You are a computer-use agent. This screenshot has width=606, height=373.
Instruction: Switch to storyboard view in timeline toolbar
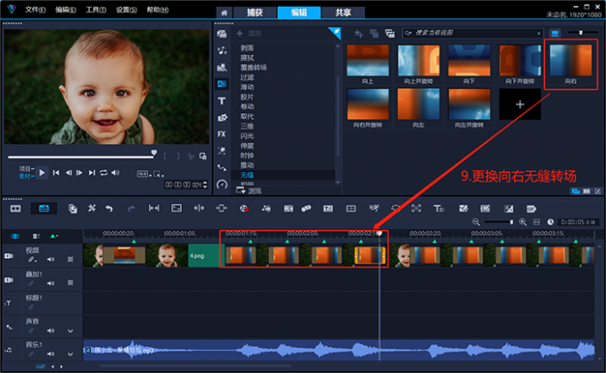point(15,208)
